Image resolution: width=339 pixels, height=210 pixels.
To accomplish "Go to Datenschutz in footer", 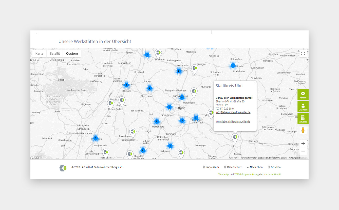I will (233, 167).
